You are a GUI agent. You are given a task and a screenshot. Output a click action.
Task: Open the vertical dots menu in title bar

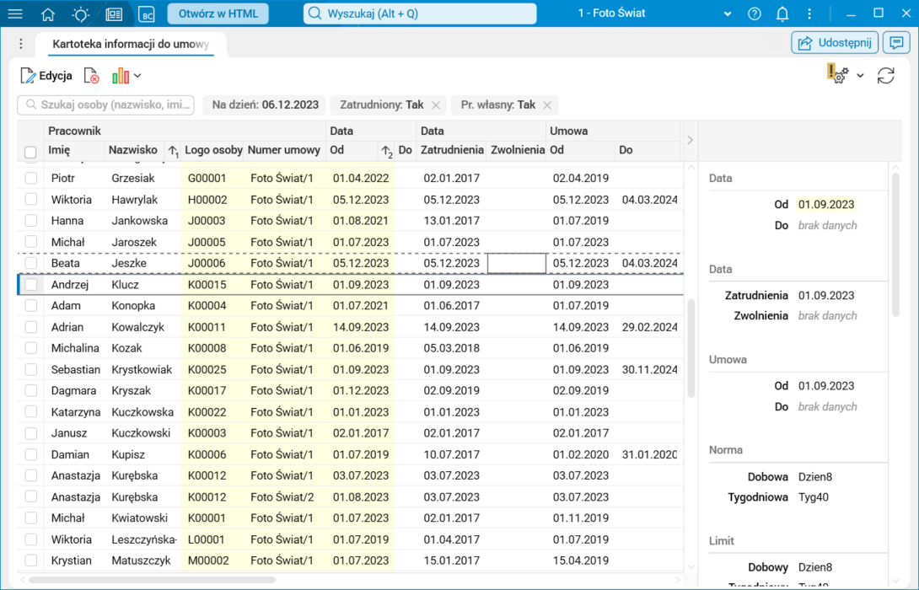(x=809, y=13)
